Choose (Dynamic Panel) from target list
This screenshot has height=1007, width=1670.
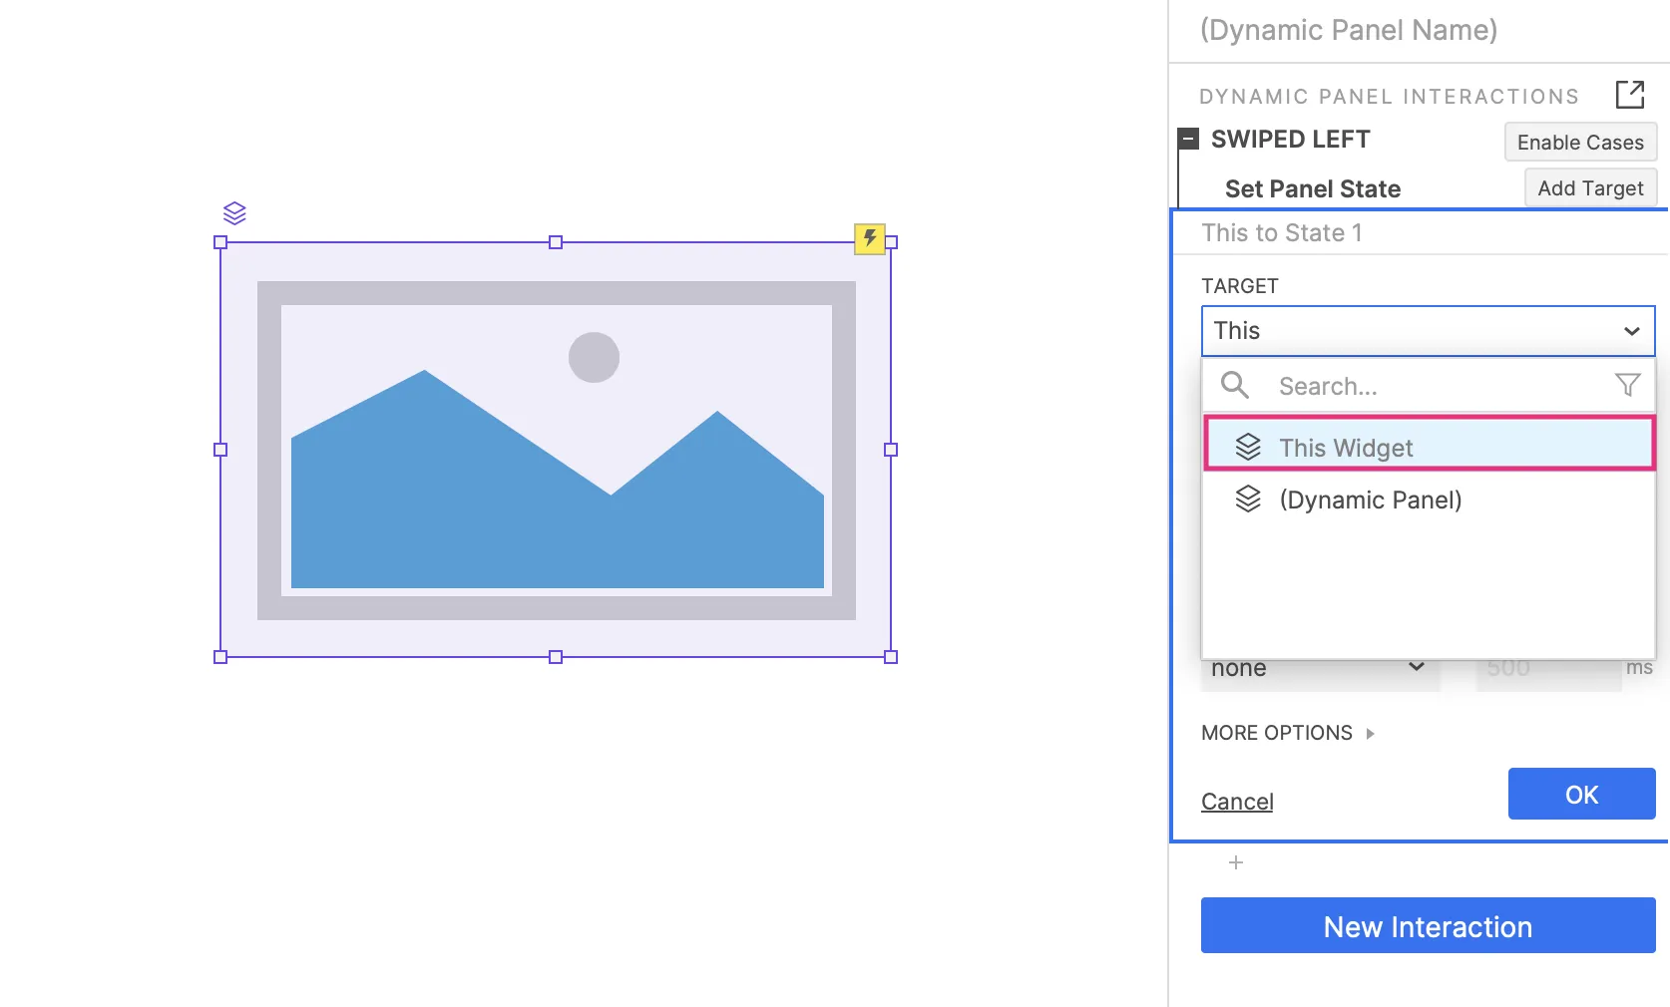[1370, 500]
